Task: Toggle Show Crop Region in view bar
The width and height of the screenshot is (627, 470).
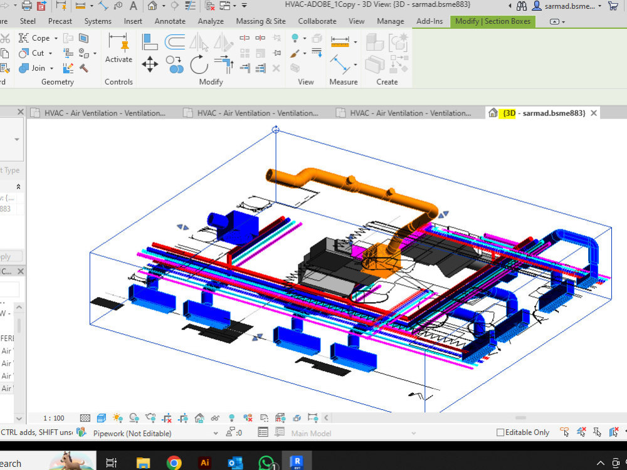Action: (183, 418)
